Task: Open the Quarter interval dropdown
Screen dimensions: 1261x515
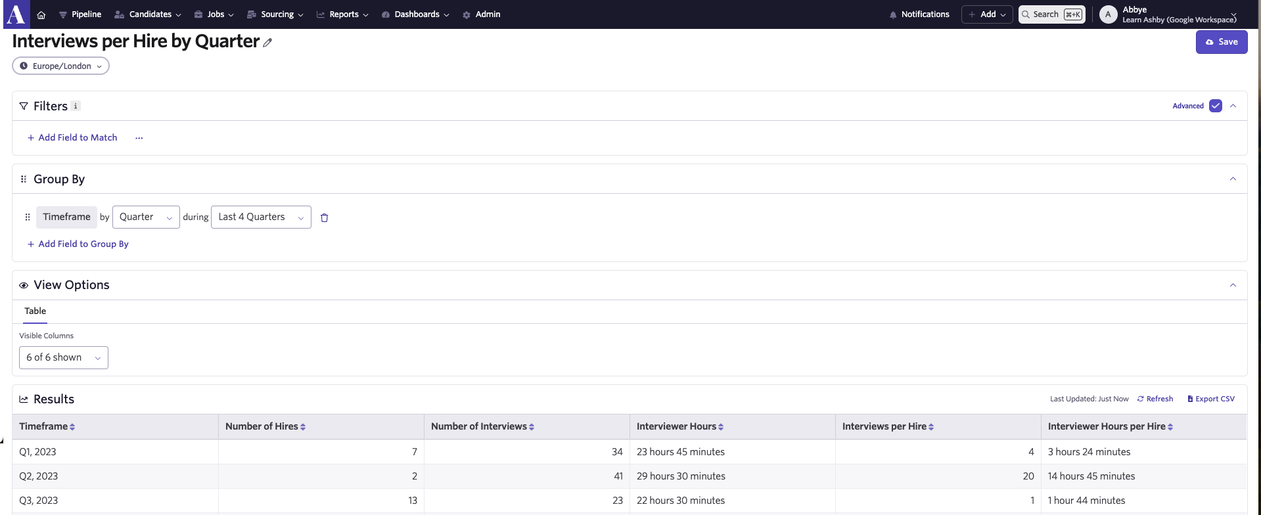Action: tap(146, 217)
